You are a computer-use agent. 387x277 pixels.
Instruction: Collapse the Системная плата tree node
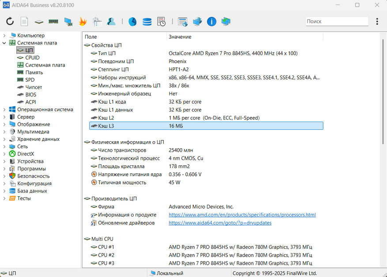(x=4, y=43)
